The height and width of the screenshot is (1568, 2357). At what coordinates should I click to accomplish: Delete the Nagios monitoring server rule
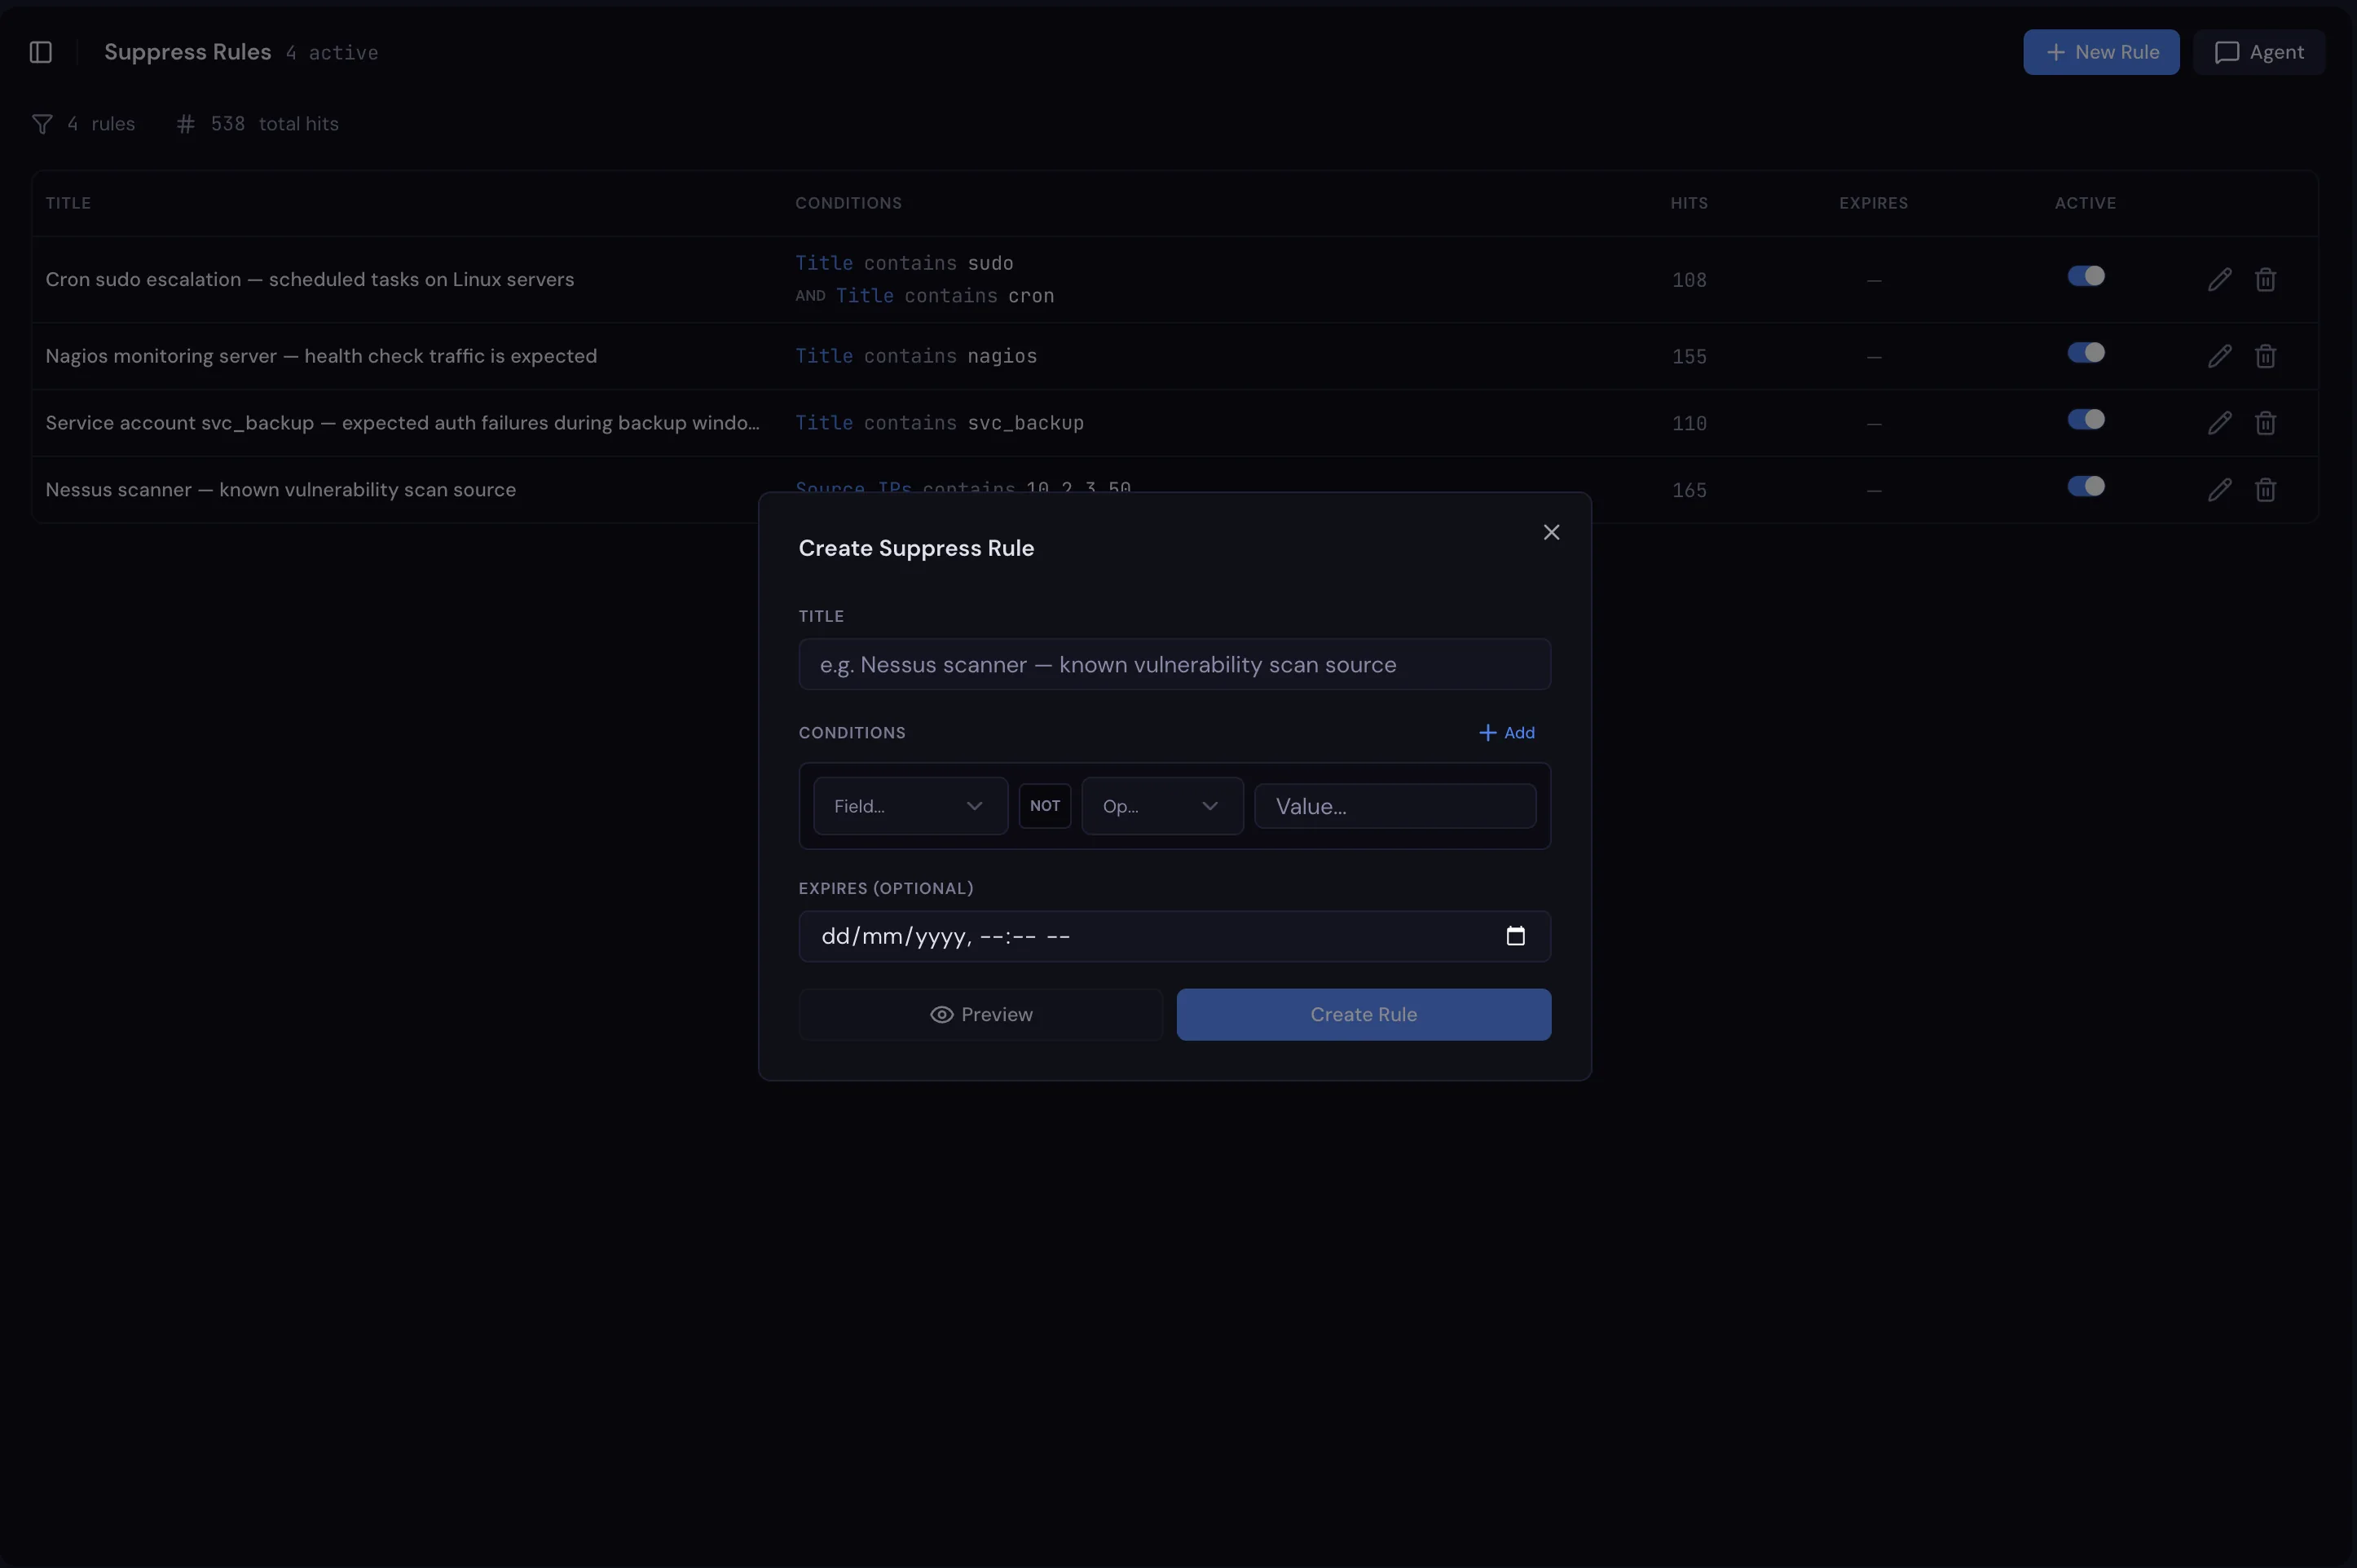[x=2265, y=356]
